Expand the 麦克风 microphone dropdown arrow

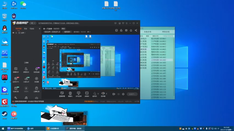99,94
